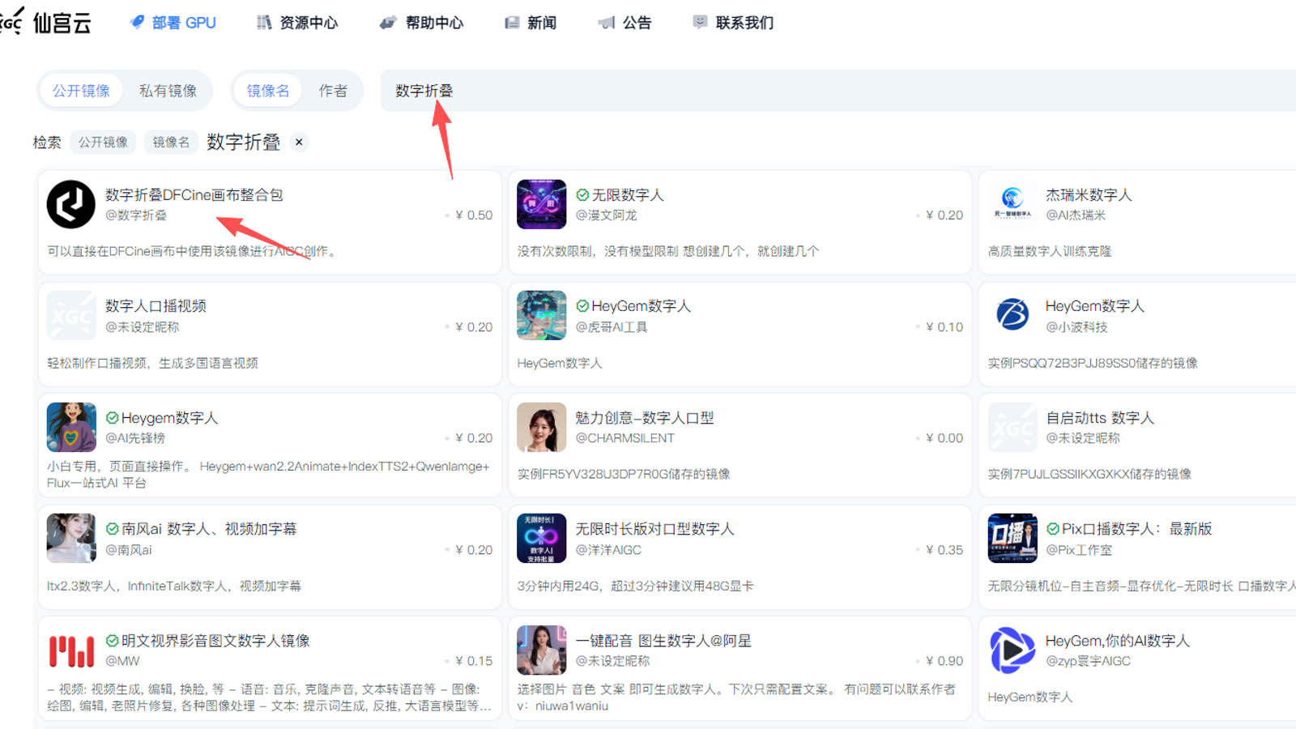Open author link @CHARMSILENT
The width and height of the screenshot is (1296, 729).
[625, 438]
